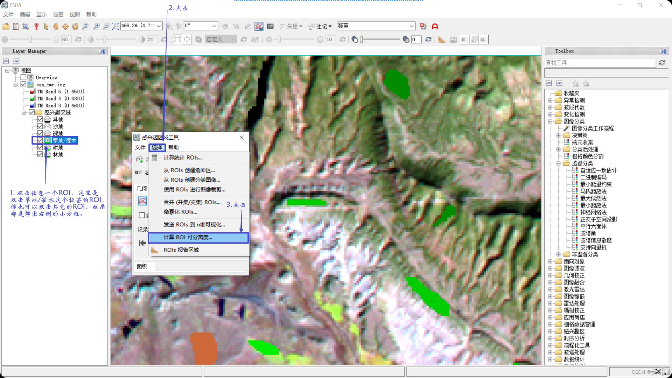Adjust the transparency slider handle
The image size is (672, 378).
362,40
